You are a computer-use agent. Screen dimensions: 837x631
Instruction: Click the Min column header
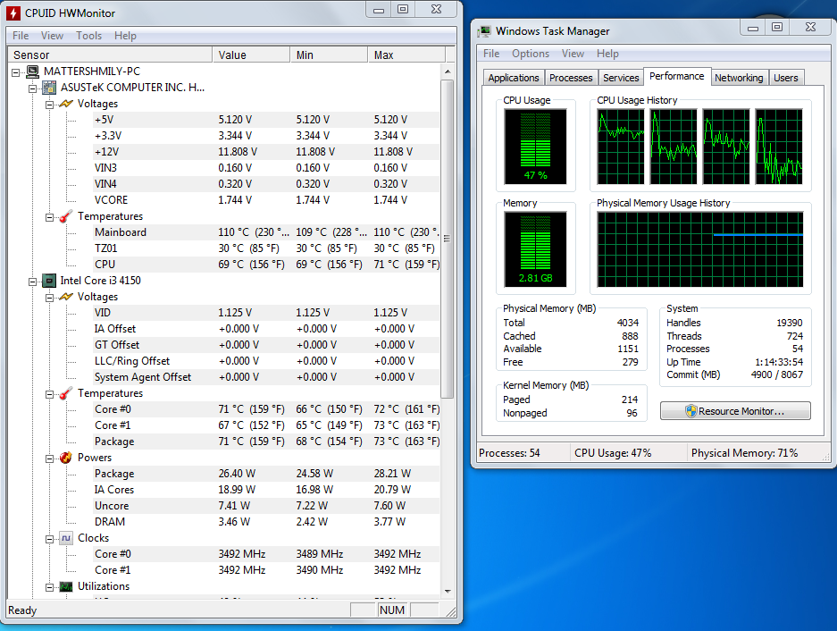[x=329, y=55]
